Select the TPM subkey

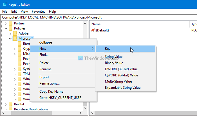click(26, 74)
